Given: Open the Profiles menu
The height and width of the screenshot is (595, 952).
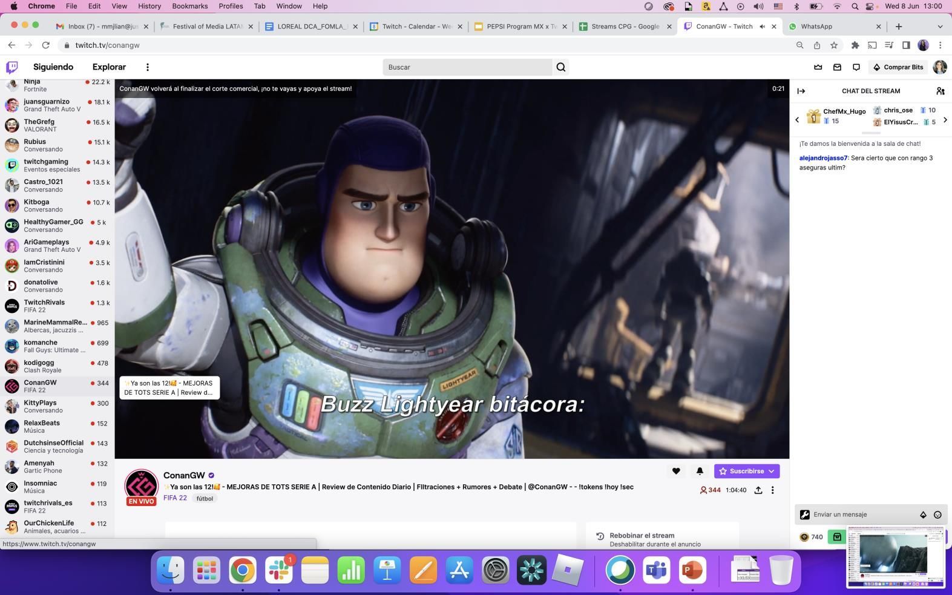Looking at the screenshot, I should click(x=231, y=6).
